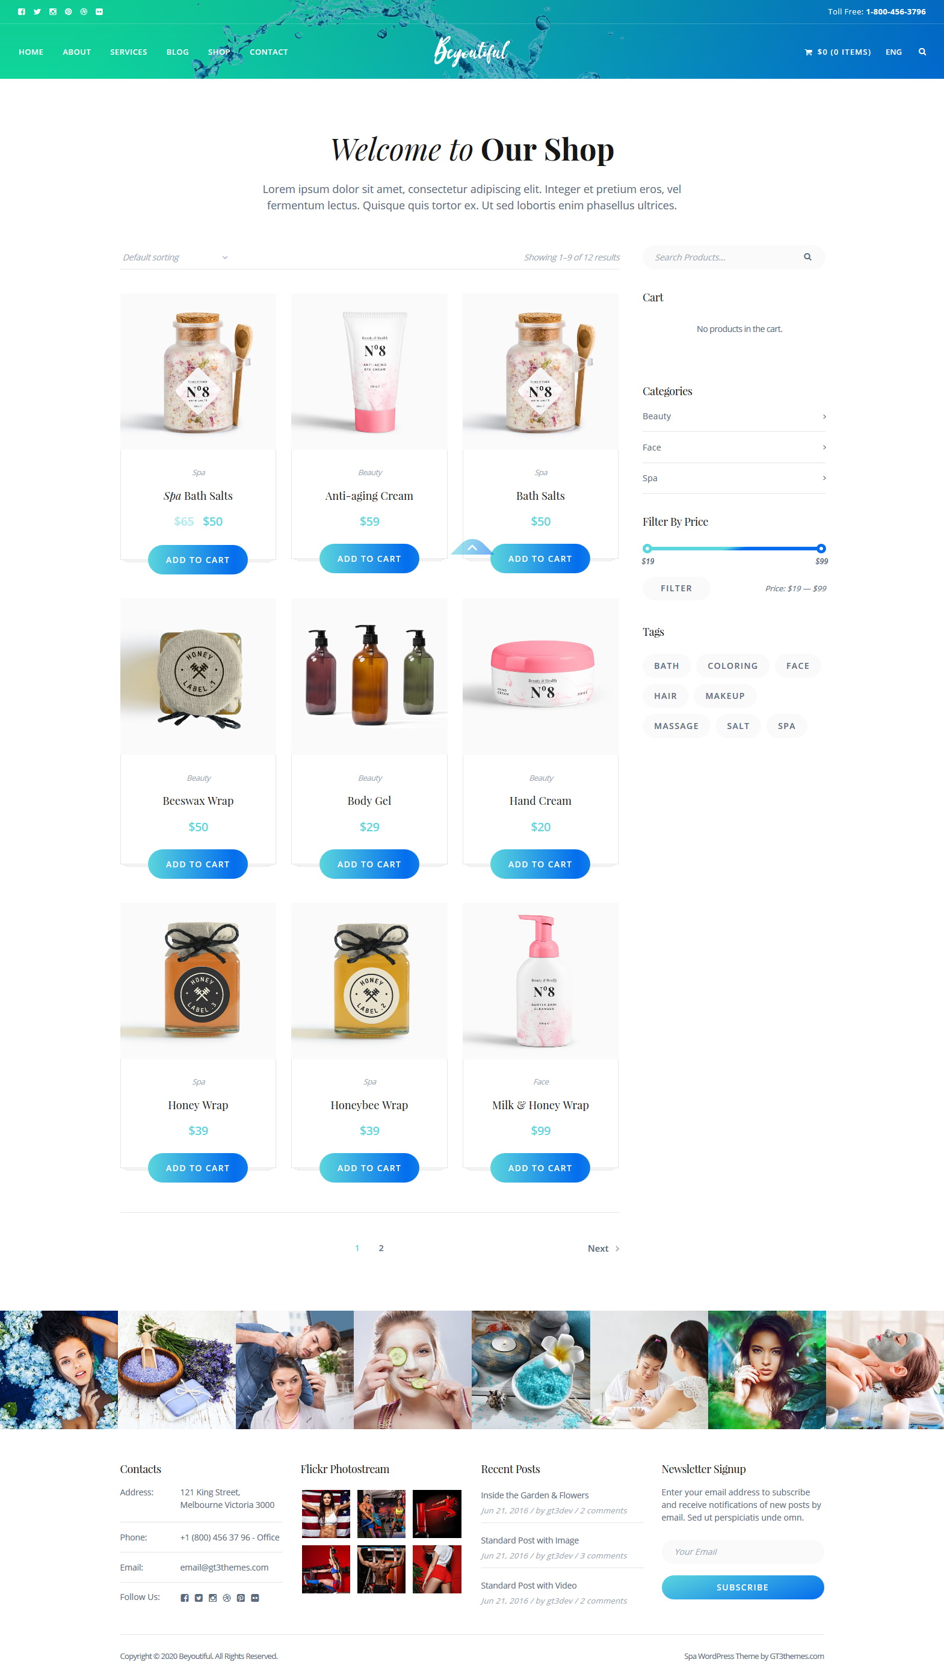Click the scroll-to-top arrow icon
Screen dimensions: 944x1677
[x=472, y=547]
